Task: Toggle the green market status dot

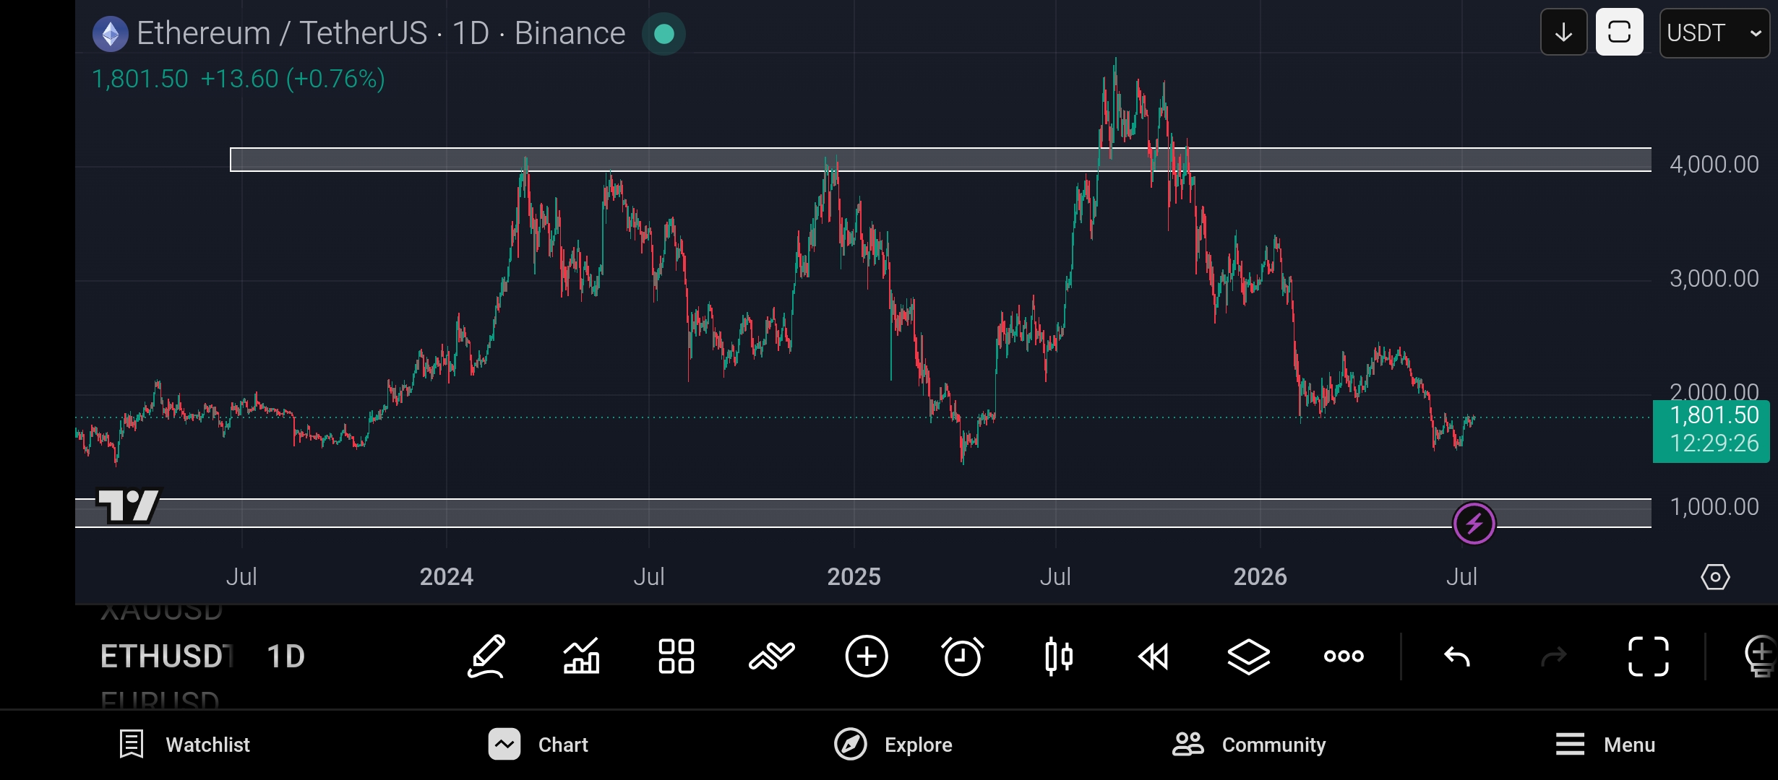Action: pyautogui.click(x=663, y=34)
